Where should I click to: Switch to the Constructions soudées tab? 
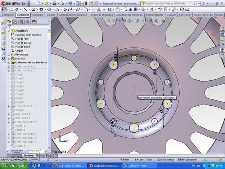[73, 15]
